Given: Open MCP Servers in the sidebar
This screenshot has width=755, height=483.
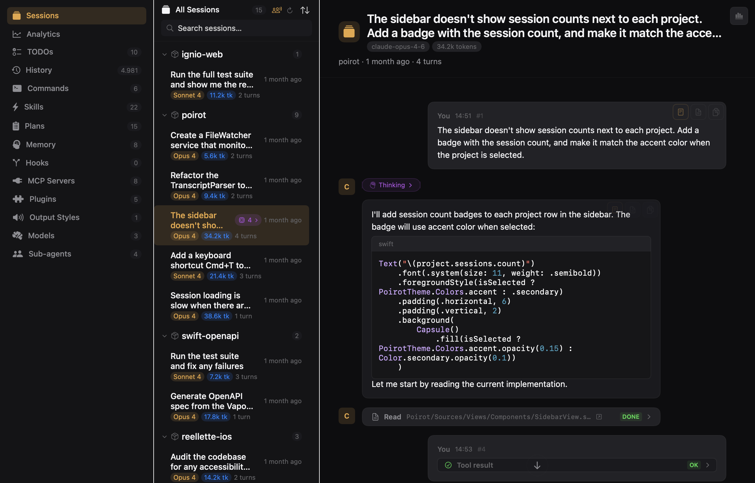Looking at the screenshot, I should [51, 181].
